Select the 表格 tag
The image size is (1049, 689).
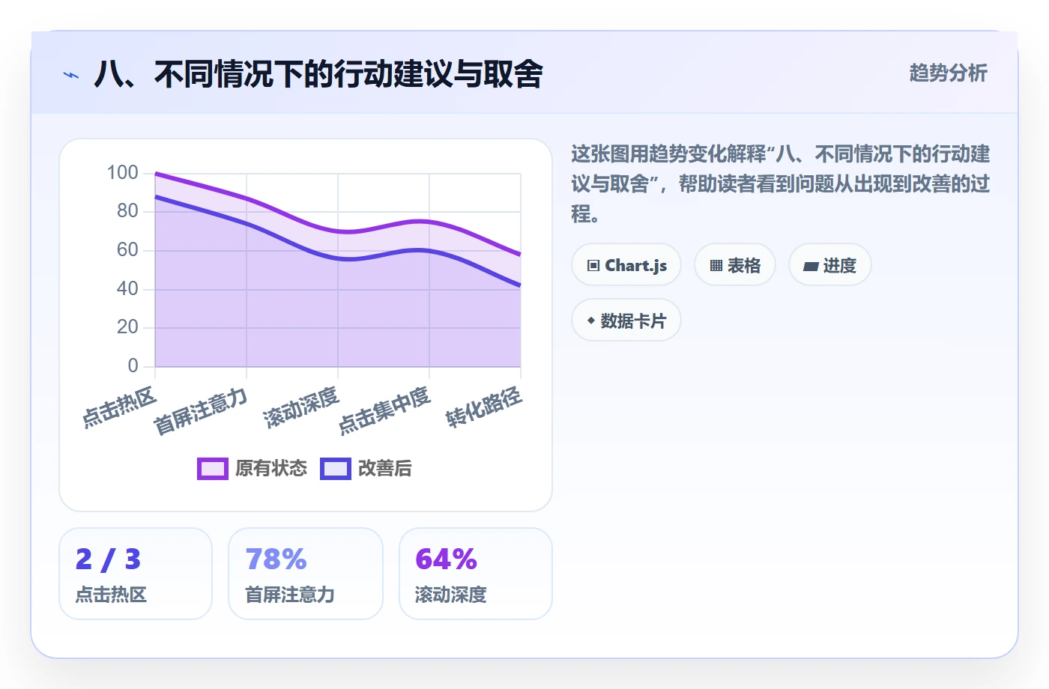pyautogui.click(x=735, y=265)
